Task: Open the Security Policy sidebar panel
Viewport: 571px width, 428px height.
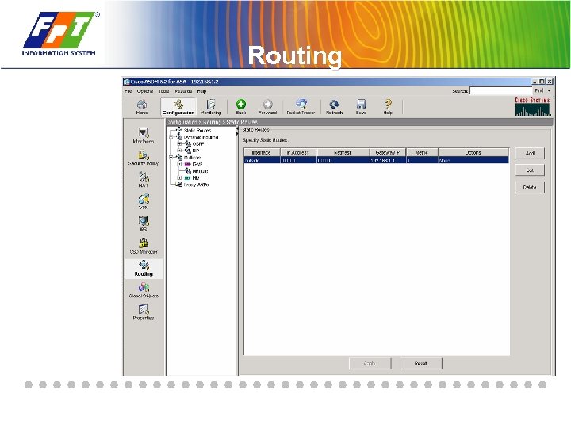Action: (144, 158)
